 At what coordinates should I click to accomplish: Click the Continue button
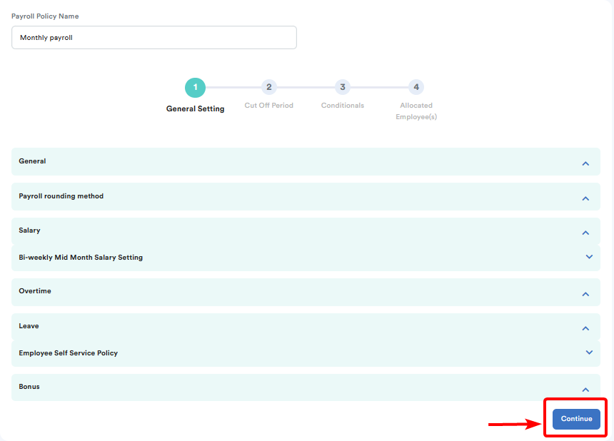click(576, 419)
